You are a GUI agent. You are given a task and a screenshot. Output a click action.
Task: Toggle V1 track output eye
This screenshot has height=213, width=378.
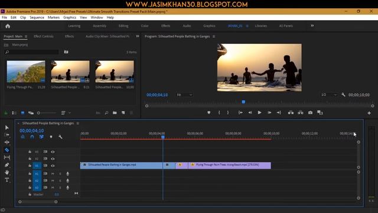click(x=53, y=166)
